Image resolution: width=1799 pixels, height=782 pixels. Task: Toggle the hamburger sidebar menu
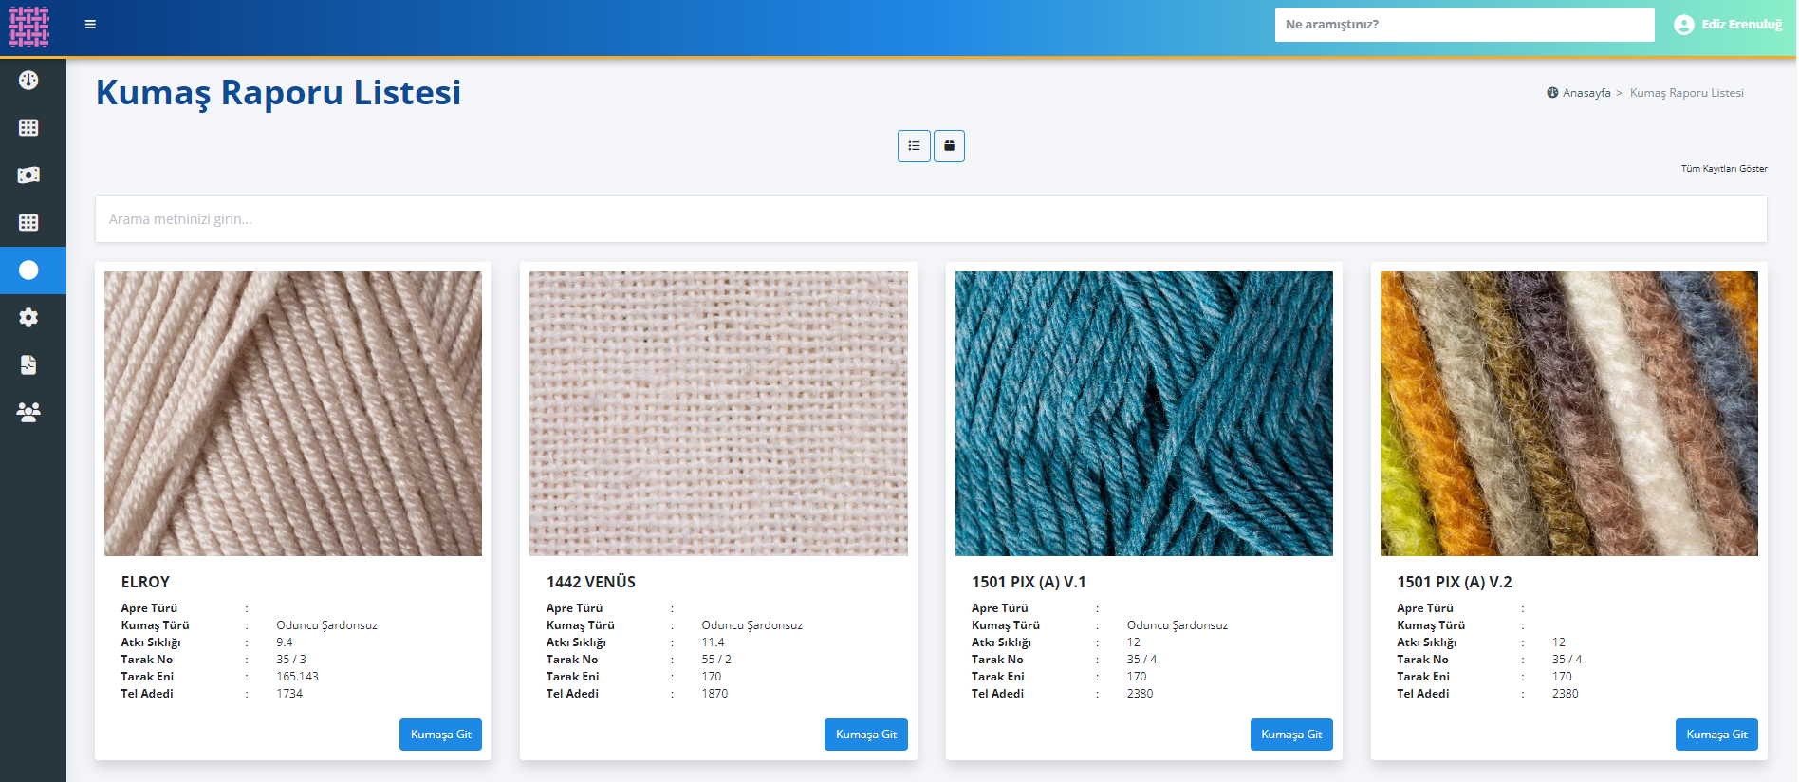(x=90, y=25)
